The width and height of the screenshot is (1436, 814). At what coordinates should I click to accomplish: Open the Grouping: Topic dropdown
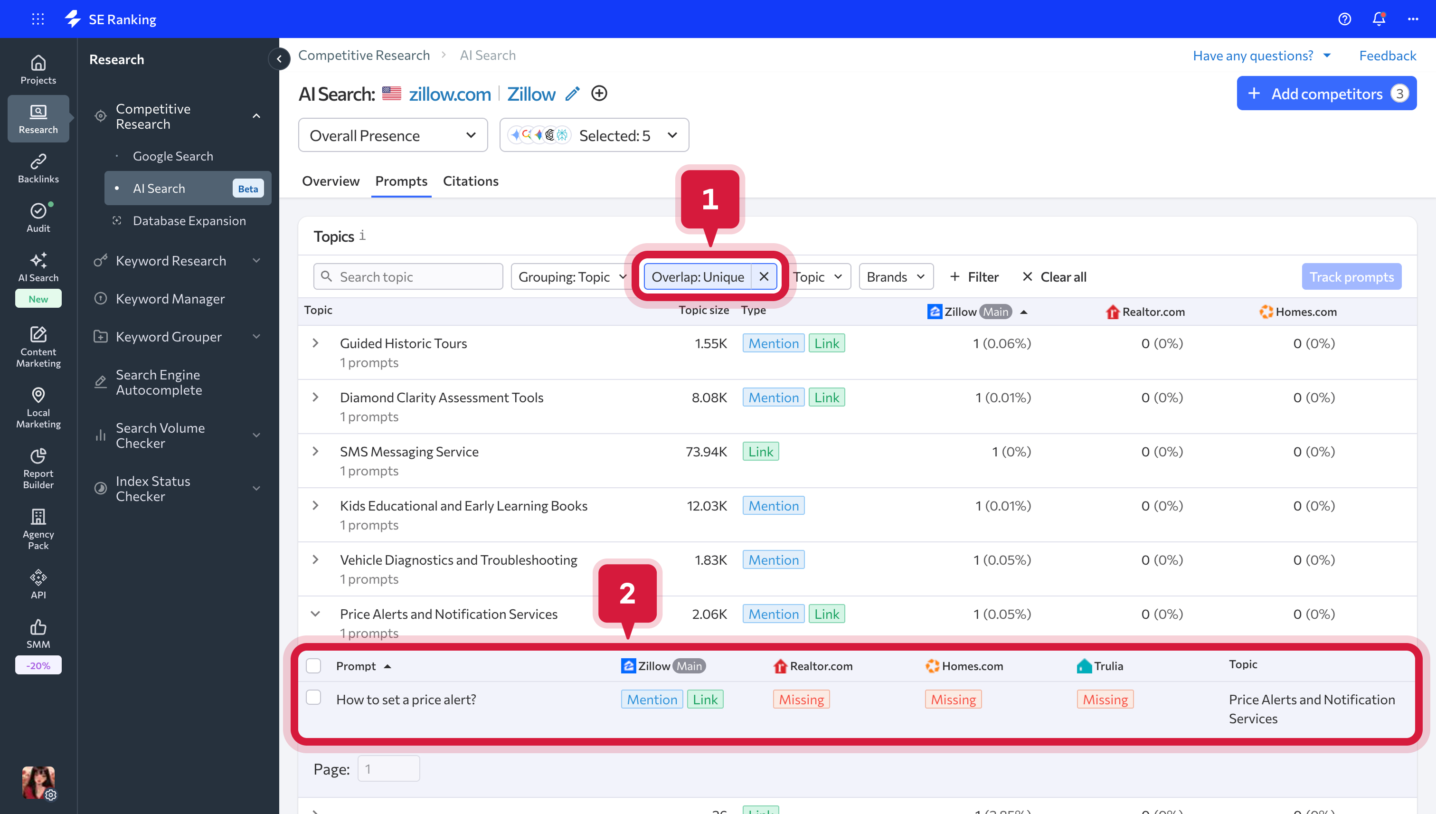tap(572, 277)
